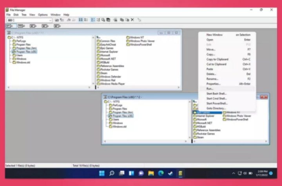Screen dimensions: 282x186
Task: Choose Run... from the context menu
Action: pyautogui.click(x=210, y=89)
